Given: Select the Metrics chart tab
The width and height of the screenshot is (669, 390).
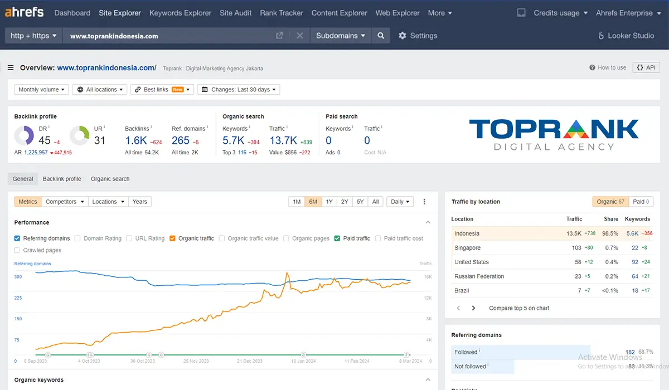Looking at the screenshot, I should point(28,202).
